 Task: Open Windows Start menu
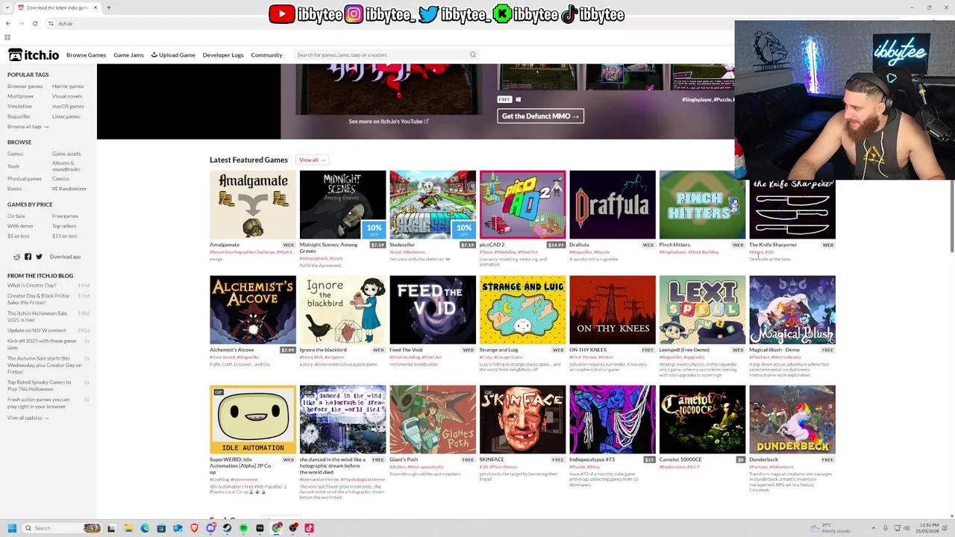pos(11,528)
